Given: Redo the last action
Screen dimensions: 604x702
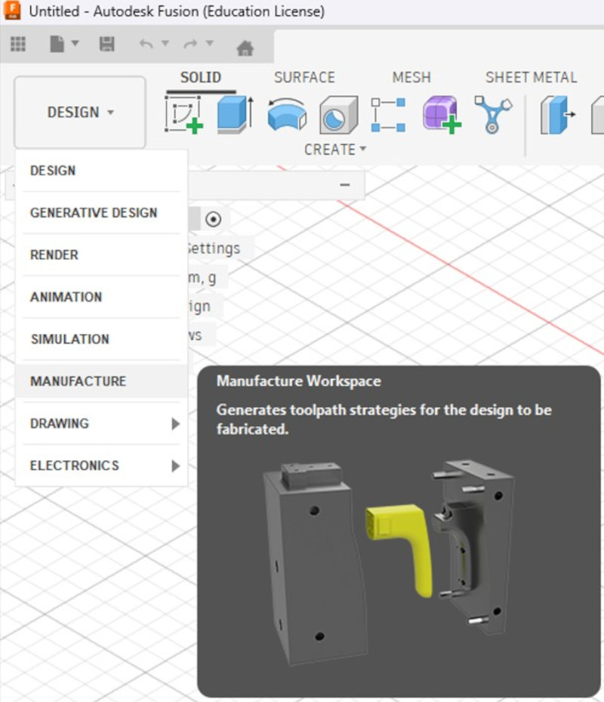Looking at the screenshot, I should (x=190, y=44).
